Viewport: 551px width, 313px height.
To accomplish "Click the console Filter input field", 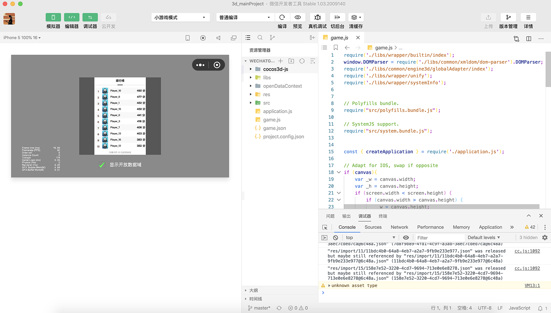I will point(440,238).
